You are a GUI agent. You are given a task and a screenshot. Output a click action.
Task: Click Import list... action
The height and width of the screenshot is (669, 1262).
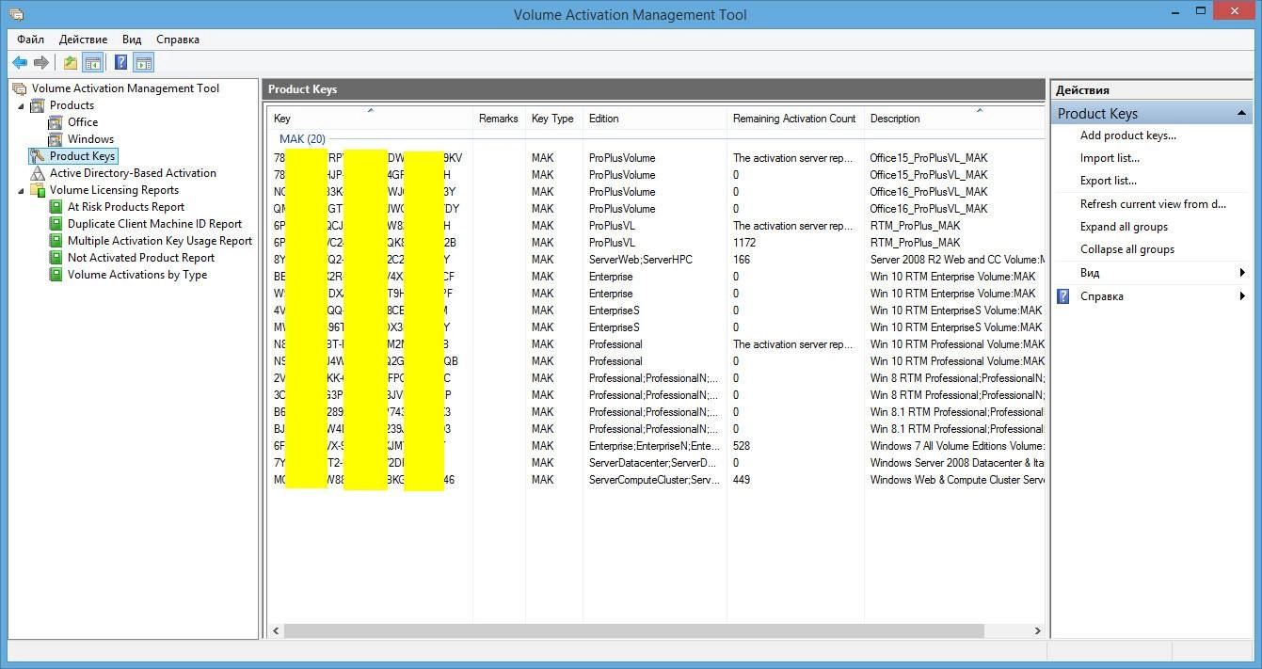1110,158
